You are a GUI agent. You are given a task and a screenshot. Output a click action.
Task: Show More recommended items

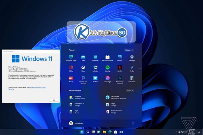point(130,91)
